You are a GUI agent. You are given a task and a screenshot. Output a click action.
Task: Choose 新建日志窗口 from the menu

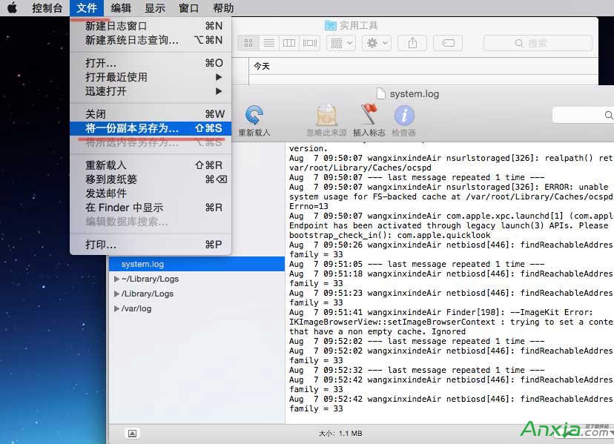[x=151, y=26]
